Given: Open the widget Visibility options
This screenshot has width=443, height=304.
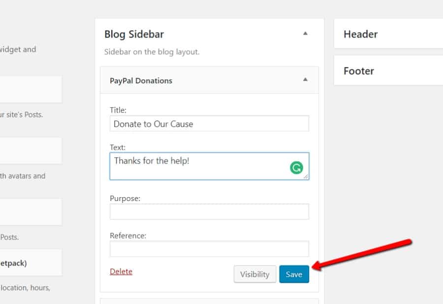Looking at the screenshot, I should pos(255,274).
